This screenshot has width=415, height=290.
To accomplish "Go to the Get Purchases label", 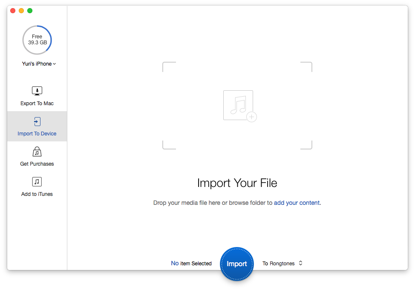I will [x=37, y=164].
